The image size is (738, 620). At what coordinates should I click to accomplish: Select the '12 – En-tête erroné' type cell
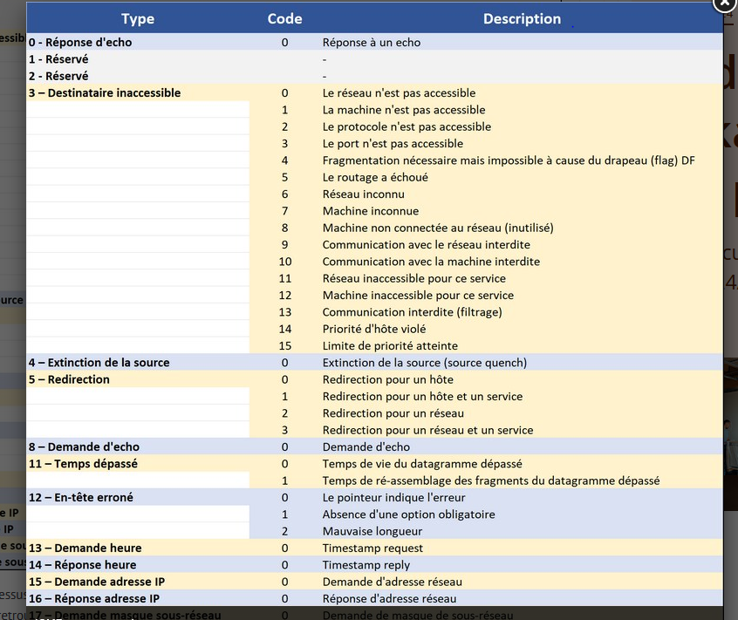80,497
